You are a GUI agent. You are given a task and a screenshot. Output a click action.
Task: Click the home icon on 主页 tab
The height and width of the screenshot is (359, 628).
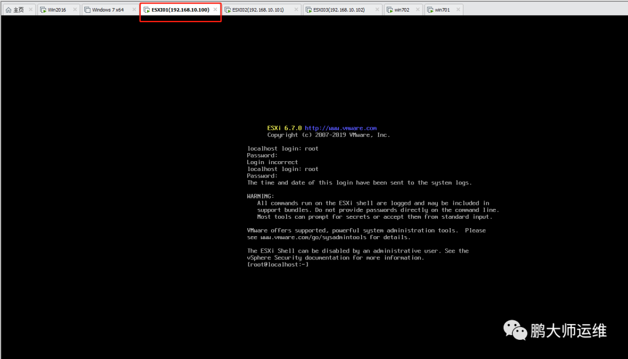pos(8,10)
